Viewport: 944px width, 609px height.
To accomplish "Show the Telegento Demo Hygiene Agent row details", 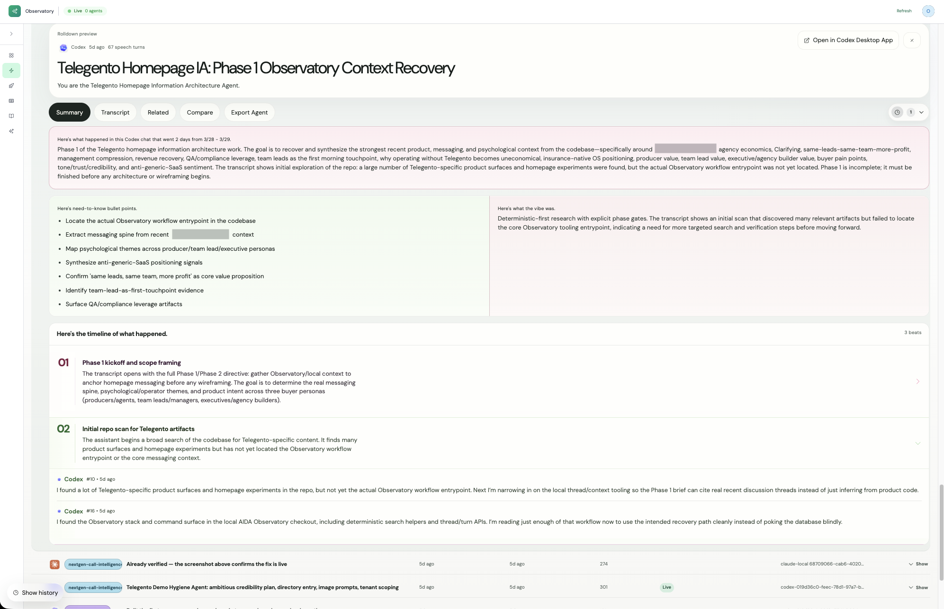I will pyautogui.click(x=918, y=587).
